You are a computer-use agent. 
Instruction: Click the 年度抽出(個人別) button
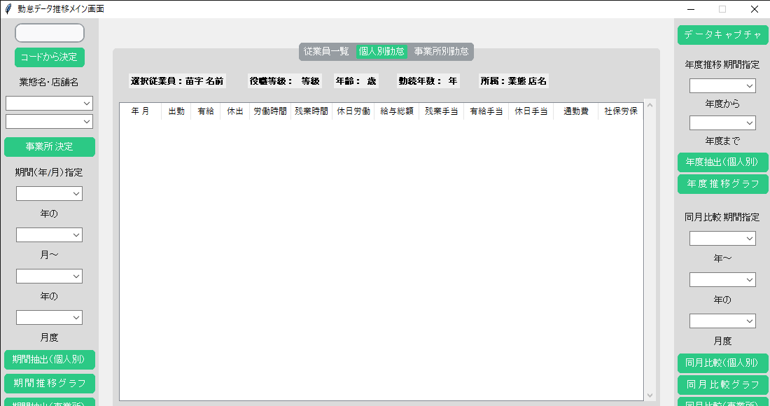[722, 162]
